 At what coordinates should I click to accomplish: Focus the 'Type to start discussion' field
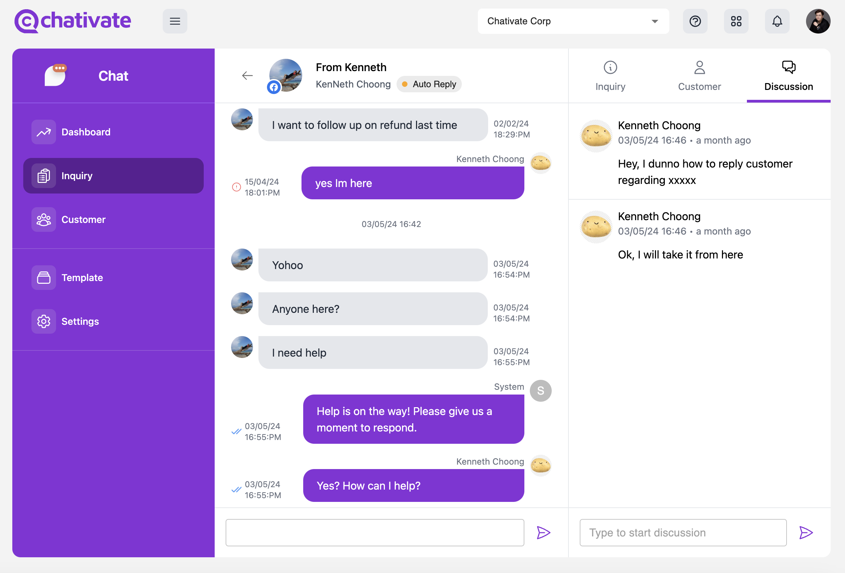point(683,533)
